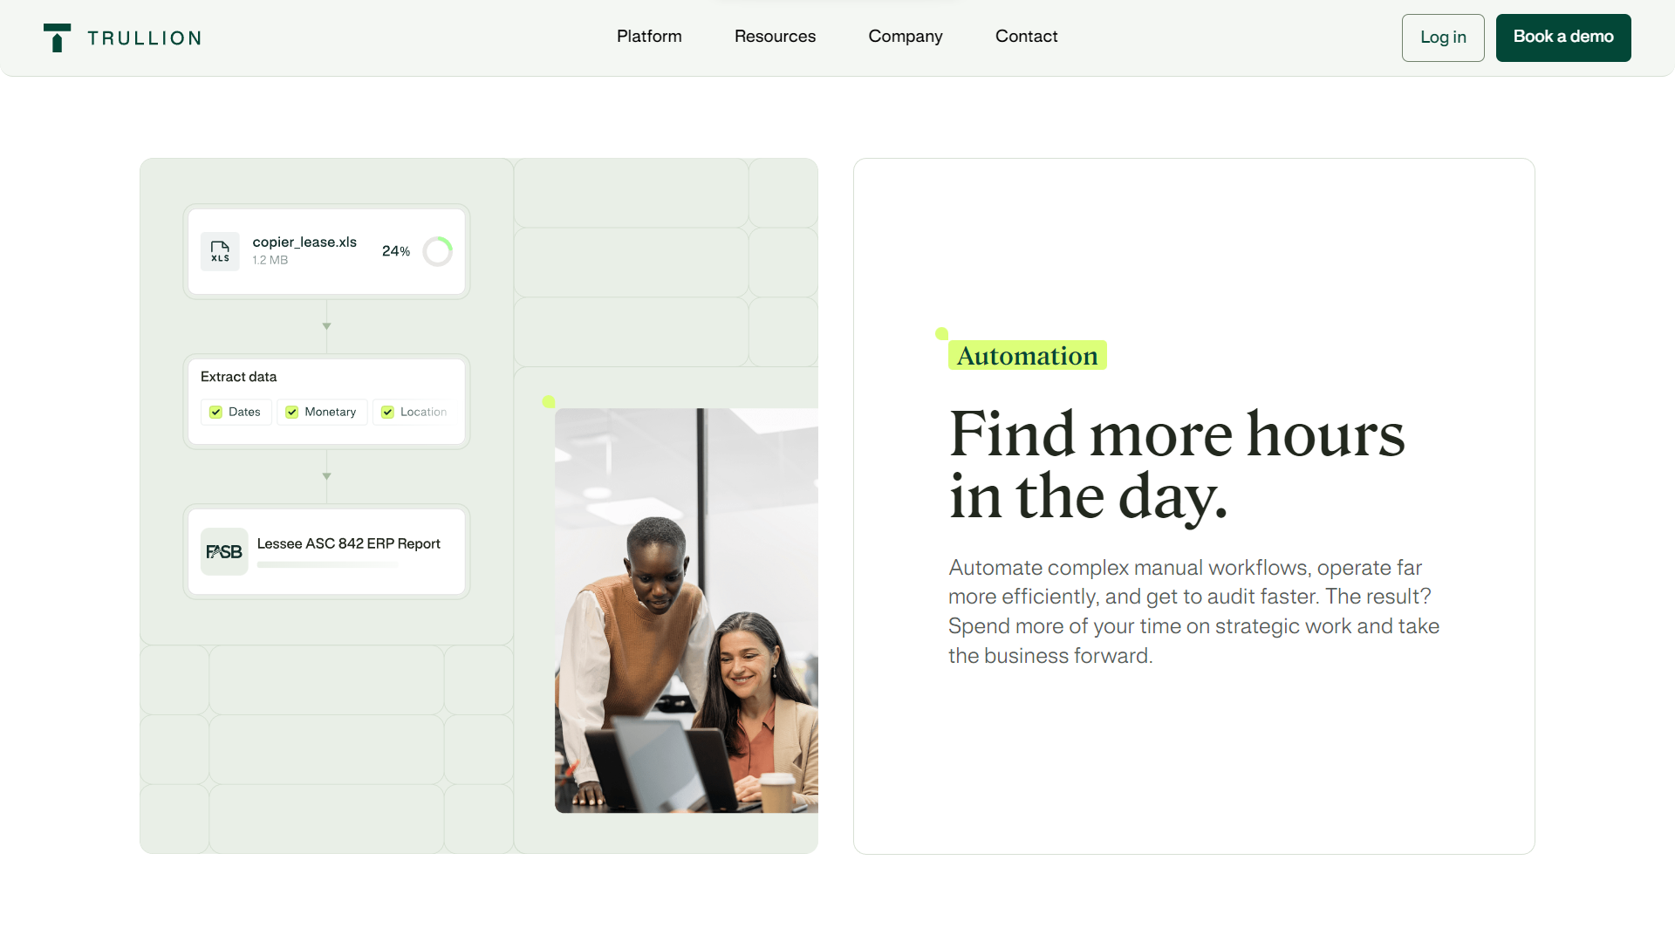Viewport: 1675px width, 942px height.
Task: Click the ERP report progress bar
Action: [327, 565]
